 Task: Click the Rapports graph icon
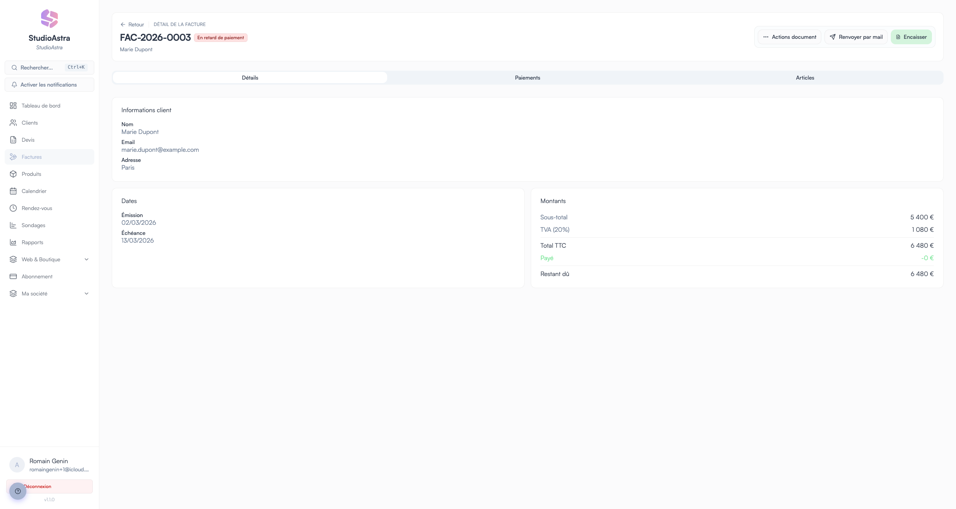[x=13, y=242]
